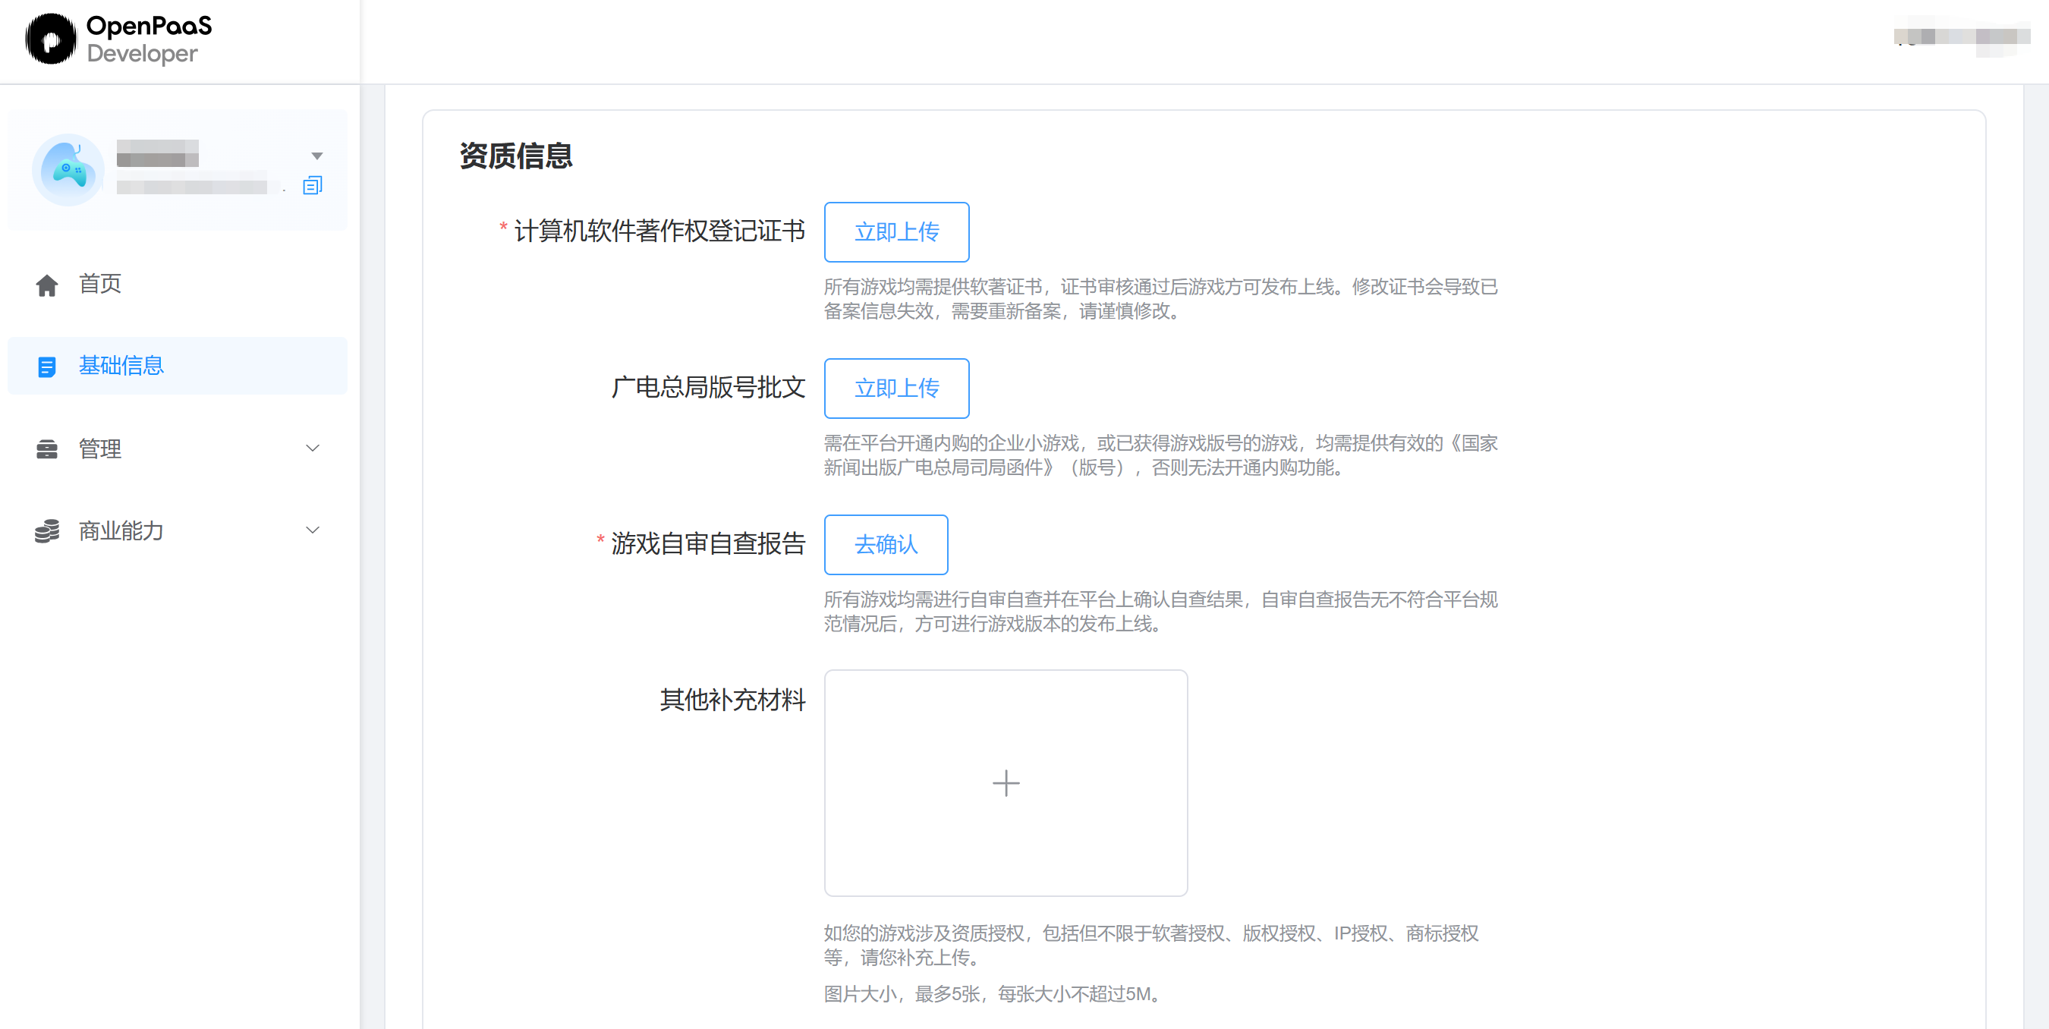Viewport: 2049px width, 1029px height.
Task: Click the coins icon beside 商业能力
Action: click(47, 531)
